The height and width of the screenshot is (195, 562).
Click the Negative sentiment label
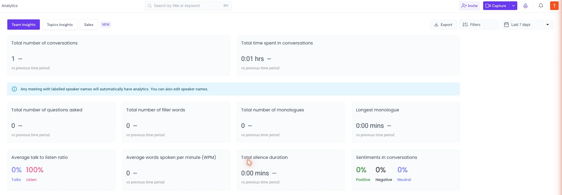(384, 180)
